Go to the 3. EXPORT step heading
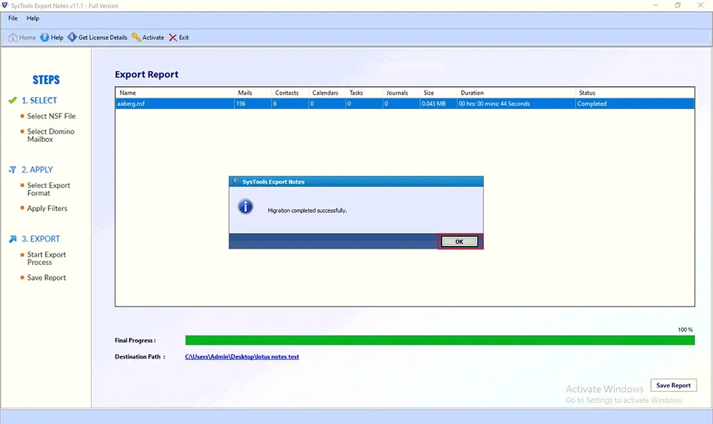713x424 pixels. point(41,239)
